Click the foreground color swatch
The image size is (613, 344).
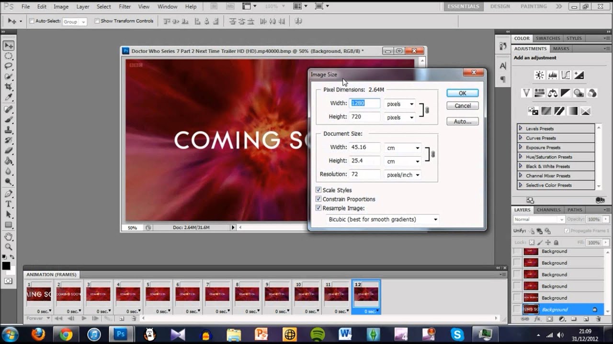(x=6, y=266)
